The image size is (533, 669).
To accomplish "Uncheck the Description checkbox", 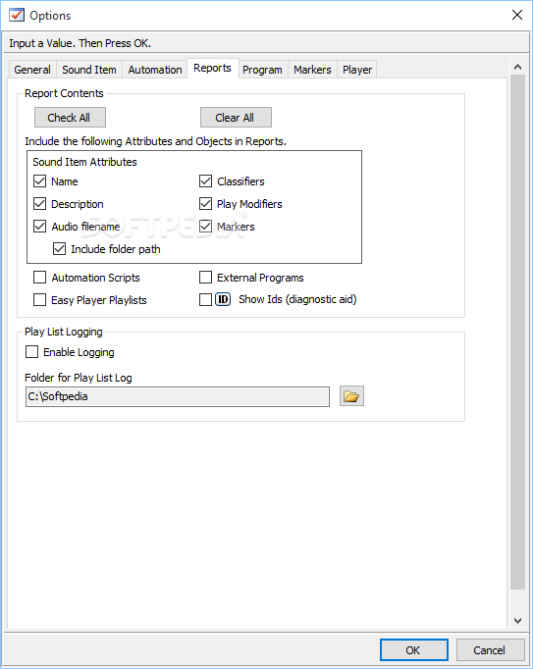I will click(39, 204).
